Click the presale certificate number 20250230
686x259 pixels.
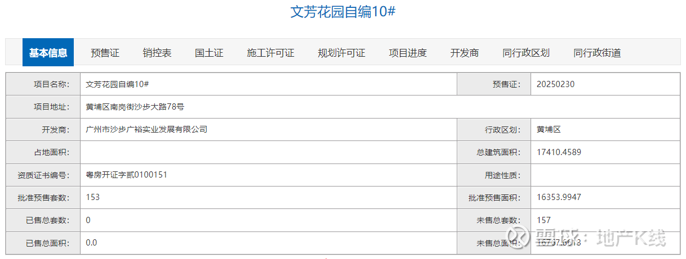pos(556,84)
